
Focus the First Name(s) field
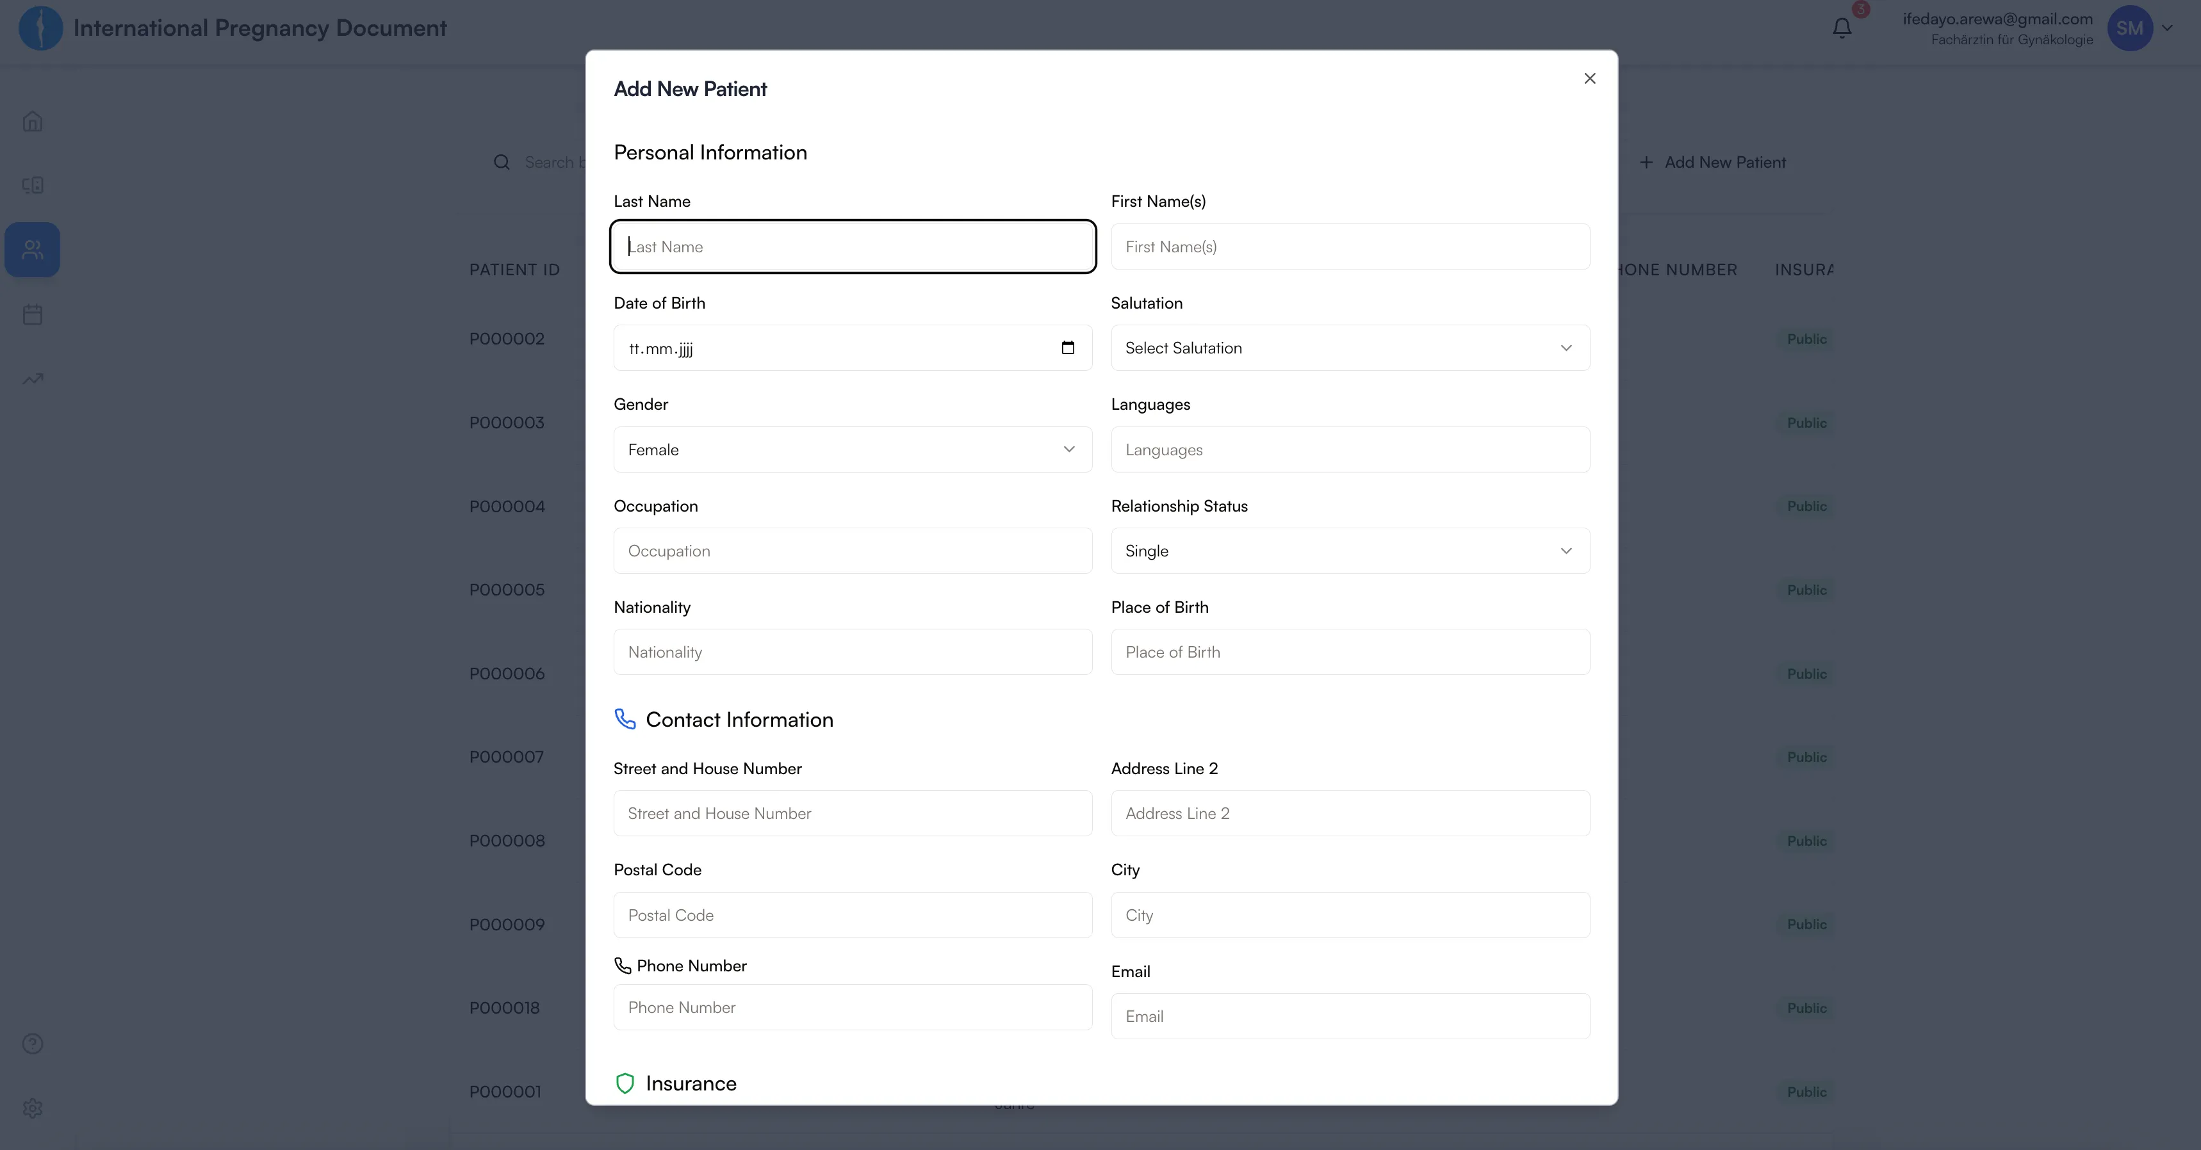(1350, 247)
